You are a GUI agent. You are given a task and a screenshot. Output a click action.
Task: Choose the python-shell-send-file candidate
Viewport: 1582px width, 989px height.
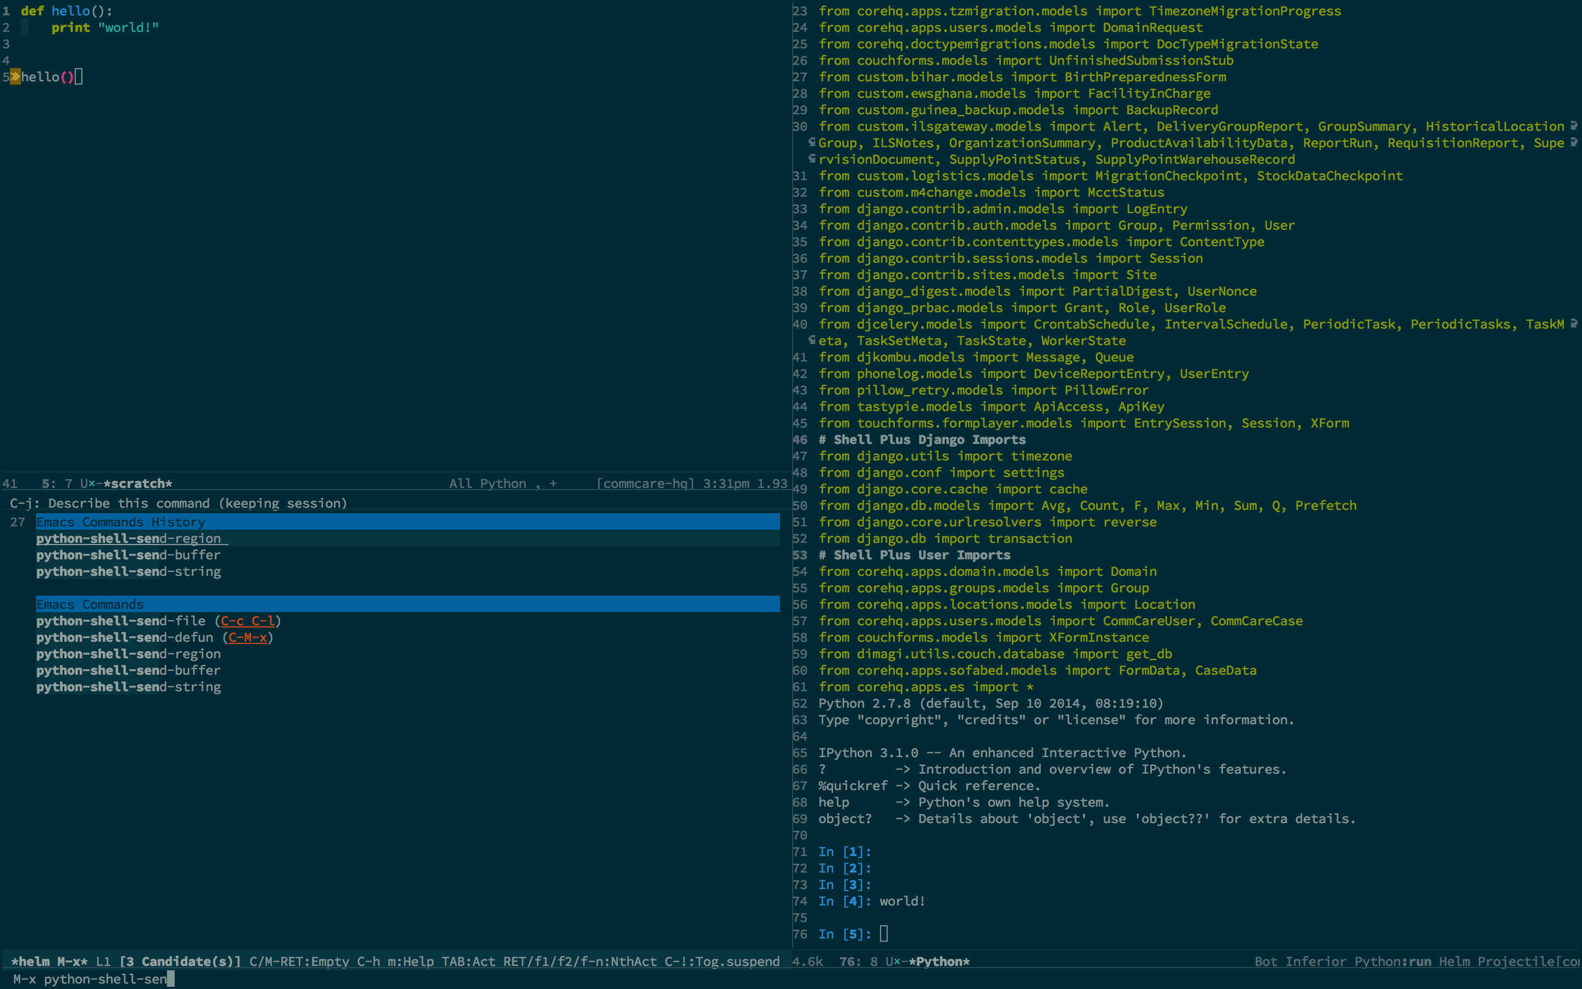(121, 621)
